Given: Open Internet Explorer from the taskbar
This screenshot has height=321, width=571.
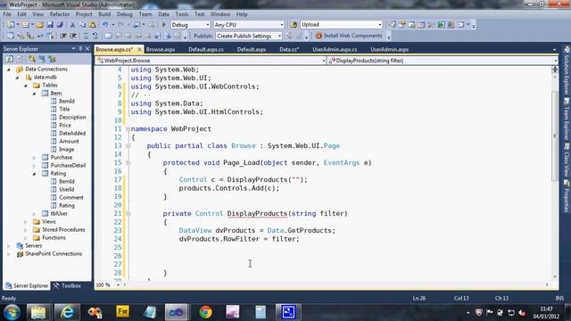Looking at the screenshot, I should (67, 312).
